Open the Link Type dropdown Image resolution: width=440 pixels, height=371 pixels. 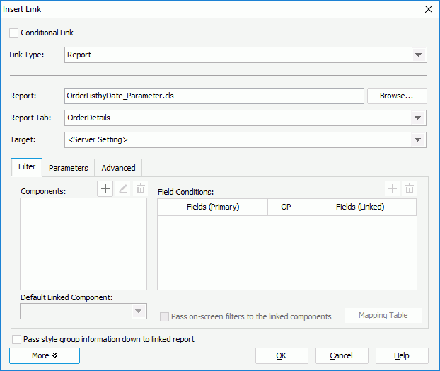pyautogui.click(x=418, y=55)
